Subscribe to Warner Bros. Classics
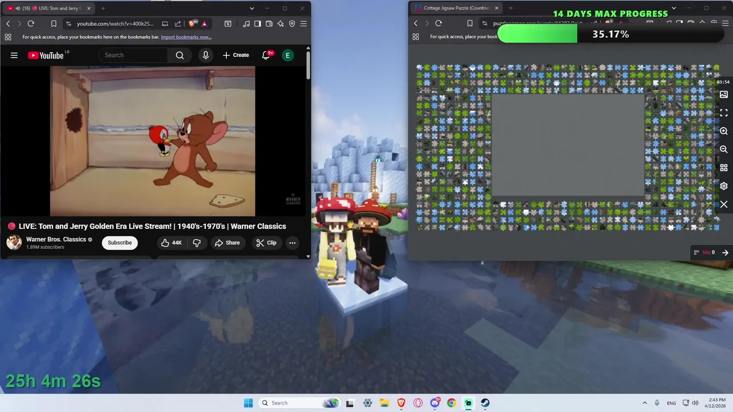This screenshot has height=412, width=733. point(120,243)
